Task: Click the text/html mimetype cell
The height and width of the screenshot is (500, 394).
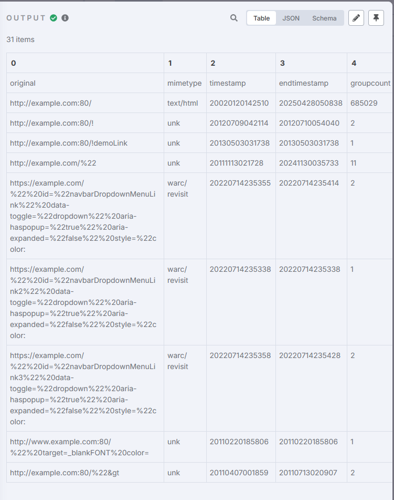Action: click(183, 103)
